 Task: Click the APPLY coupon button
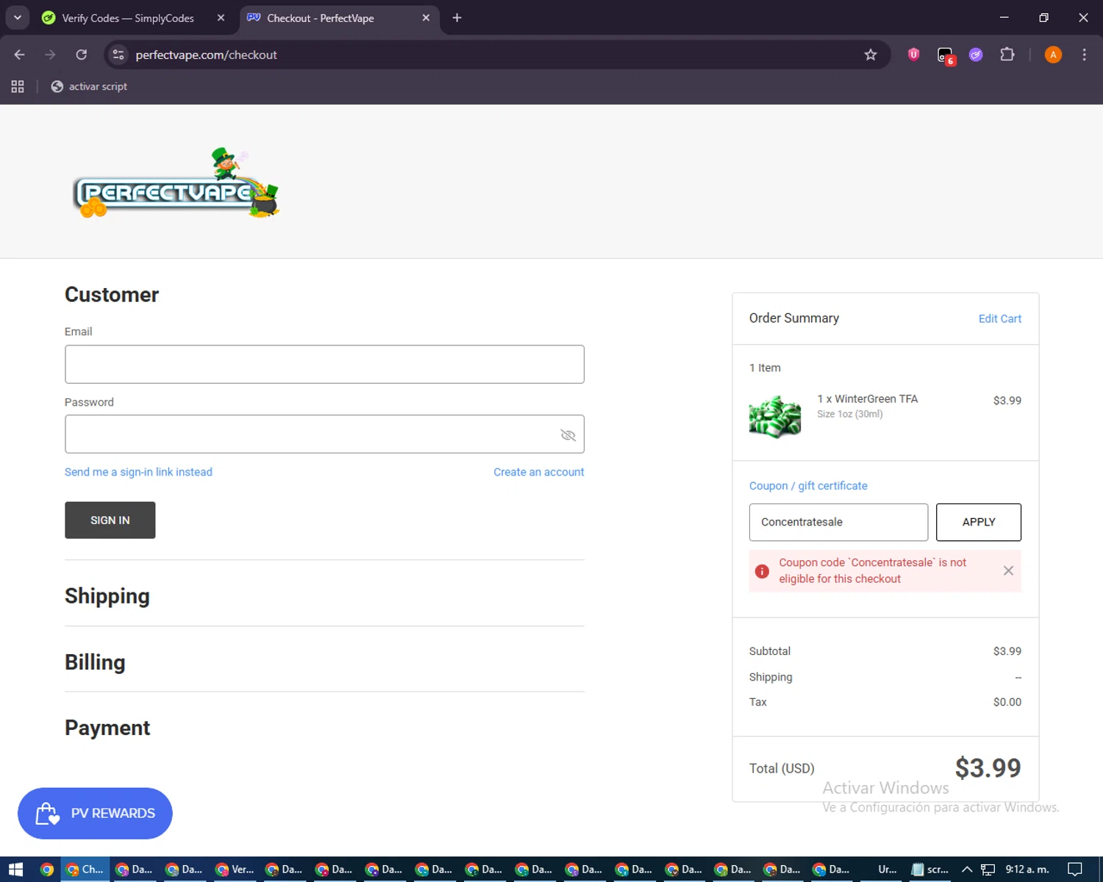[979, 522]
